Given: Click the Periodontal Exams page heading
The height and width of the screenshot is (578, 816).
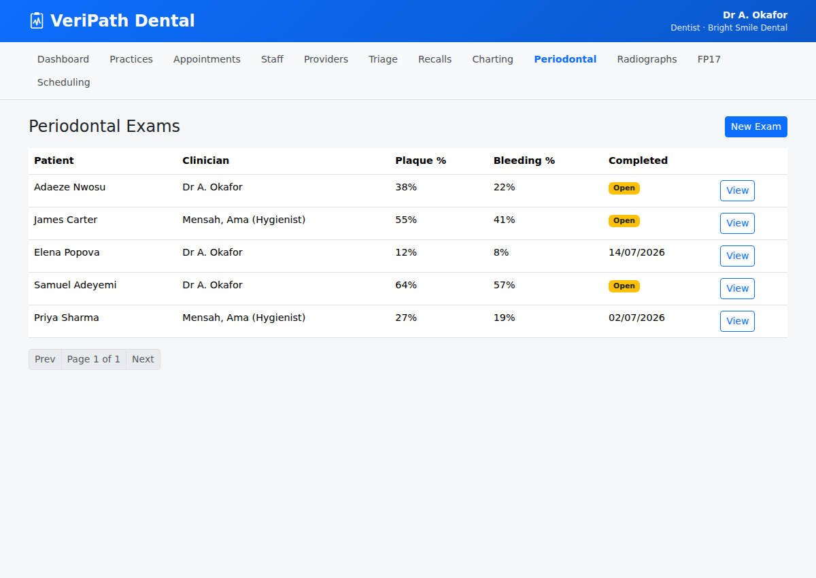Looking at the screenshot, I should [x=104, y=126].
